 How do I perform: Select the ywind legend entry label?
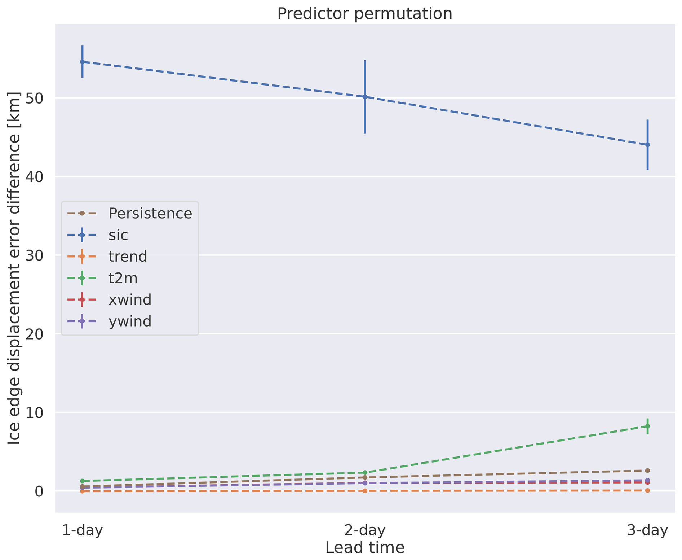point(130,321)
